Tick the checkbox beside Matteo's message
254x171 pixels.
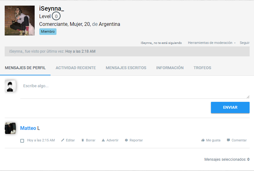22,141
